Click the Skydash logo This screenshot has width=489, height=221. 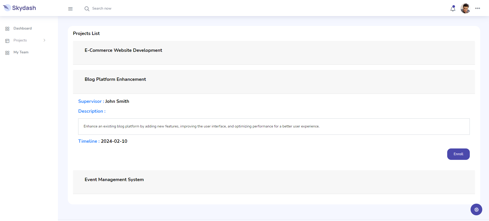point(20,8)
